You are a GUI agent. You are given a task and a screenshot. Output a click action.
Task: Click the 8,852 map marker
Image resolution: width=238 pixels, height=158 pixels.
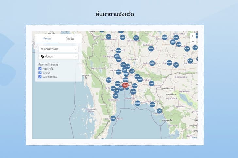point(151,49)
